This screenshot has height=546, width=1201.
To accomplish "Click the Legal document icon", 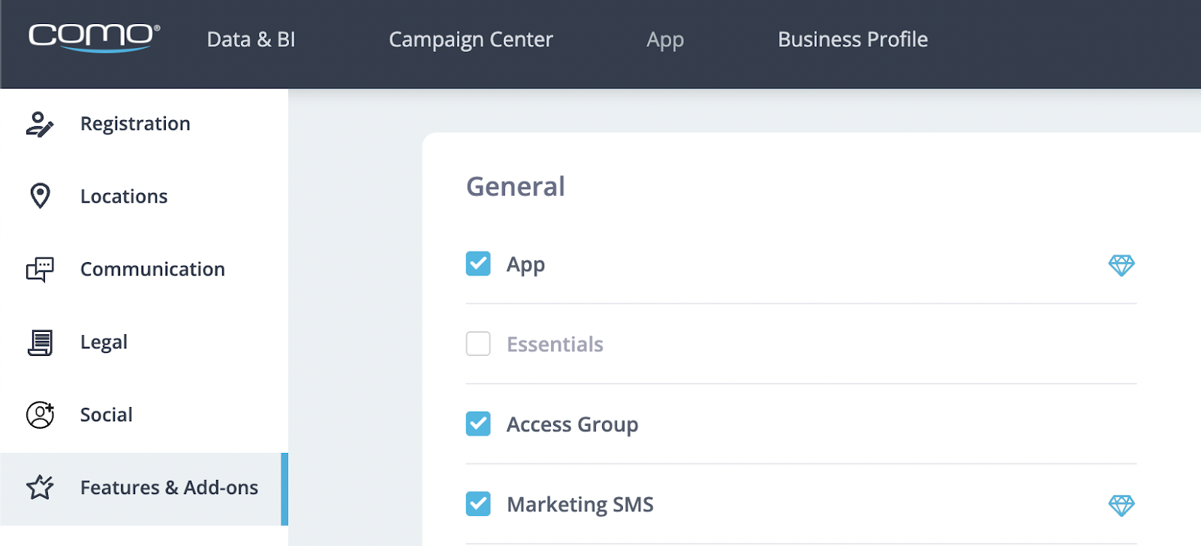I will tap(40, 342).
